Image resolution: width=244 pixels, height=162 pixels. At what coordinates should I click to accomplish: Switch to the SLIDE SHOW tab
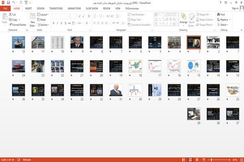tap(92, 9)
